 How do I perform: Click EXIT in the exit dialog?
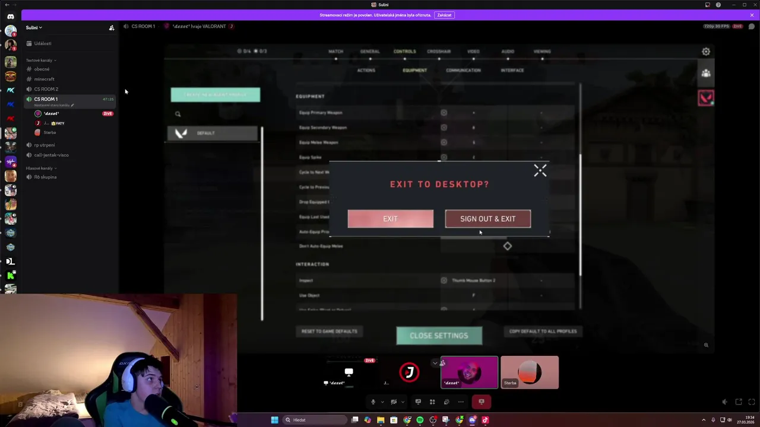(x=390, y=219)
